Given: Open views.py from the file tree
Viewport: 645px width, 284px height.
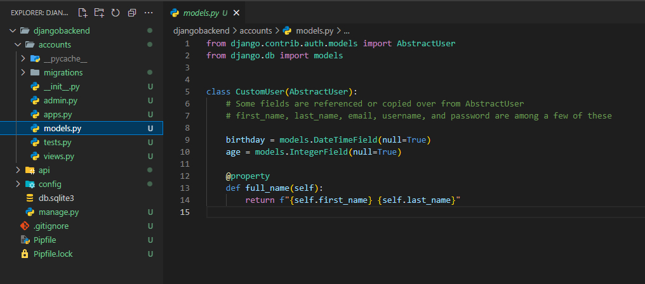Looking at the screenshot, I should click(59, 156).
